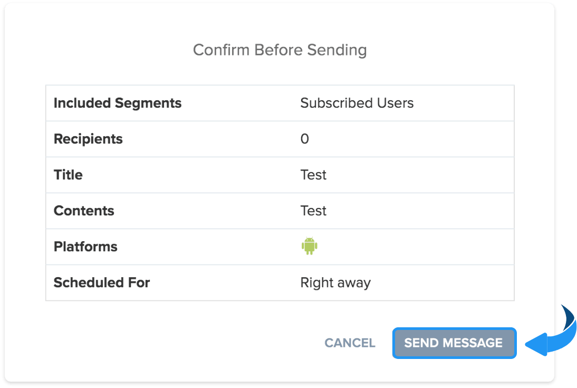
Task: Click the word Segments in first row
Action: [x=148, y=103]
